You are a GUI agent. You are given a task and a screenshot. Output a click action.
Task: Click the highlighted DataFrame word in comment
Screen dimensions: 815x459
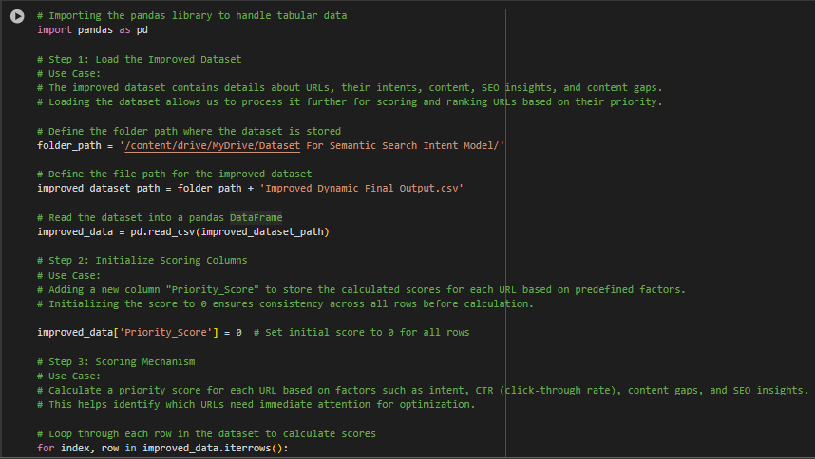256,217
